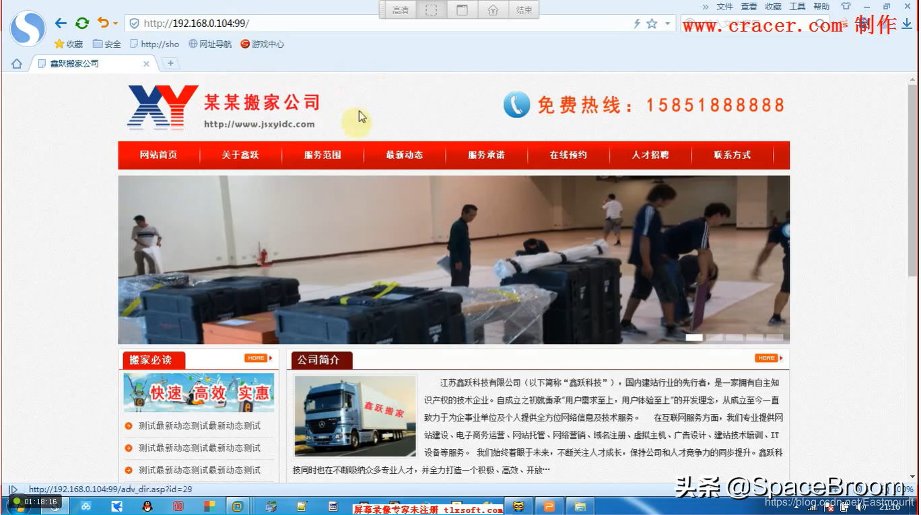Click the Sogou browser logo
This screenshot has height=515, width=921.
click(28, 29)
